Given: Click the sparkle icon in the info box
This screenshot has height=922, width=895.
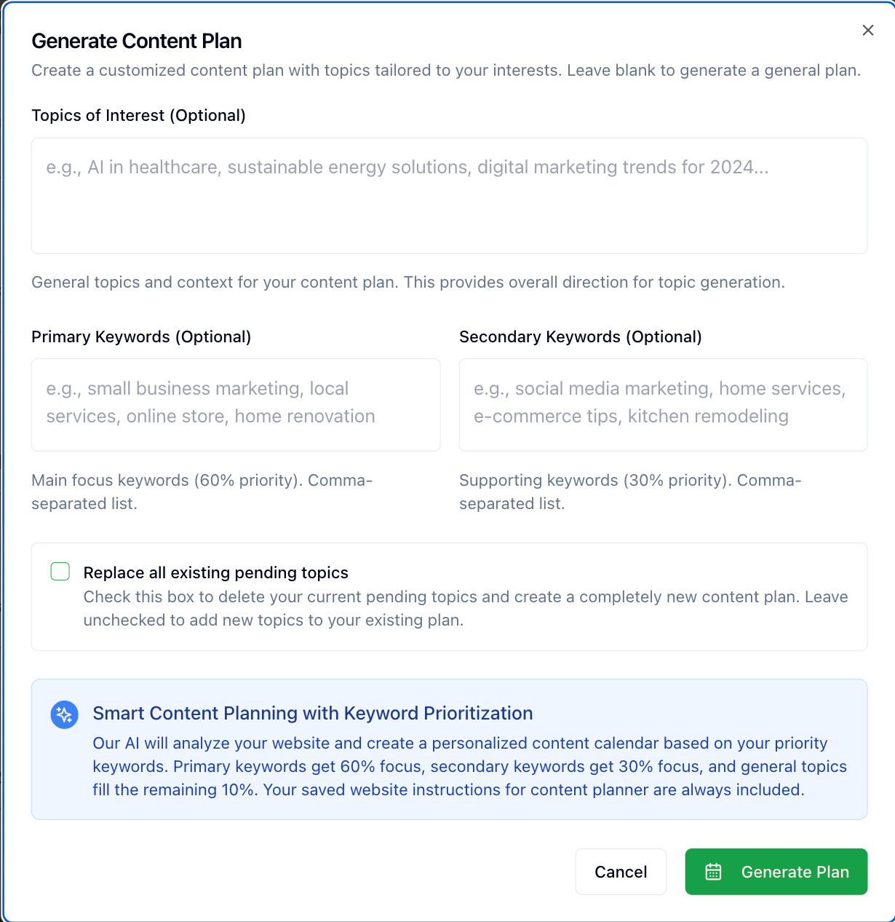Looking at the screenshot, I should [64, 714].
